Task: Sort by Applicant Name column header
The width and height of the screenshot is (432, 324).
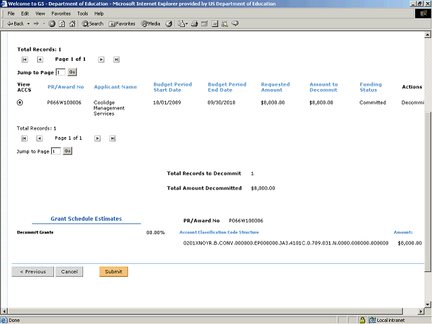Action: pyautogui.click(x=115, y=87)
